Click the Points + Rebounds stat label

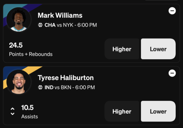coord(31,54)
